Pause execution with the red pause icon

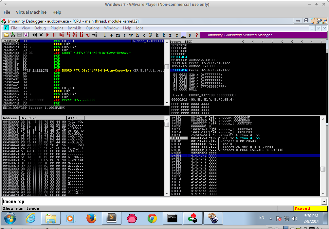pos(54,35)
